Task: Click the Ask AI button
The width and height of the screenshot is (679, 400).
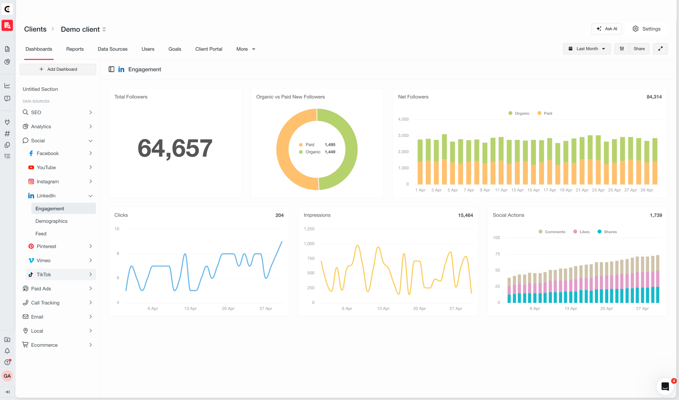Action: click(606, 29)
